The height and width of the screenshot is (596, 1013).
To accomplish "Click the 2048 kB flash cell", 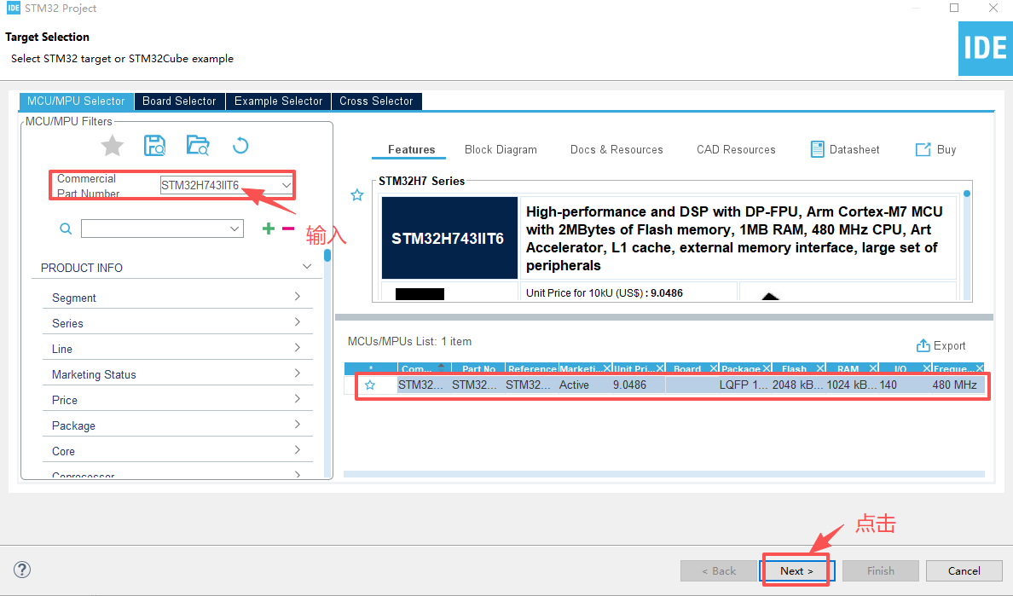I will point(798,385).
